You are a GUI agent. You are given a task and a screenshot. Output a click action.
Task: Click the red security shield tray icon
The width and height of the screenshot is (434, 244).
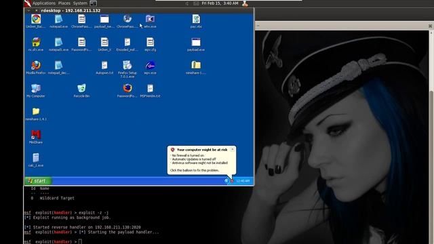232,181
